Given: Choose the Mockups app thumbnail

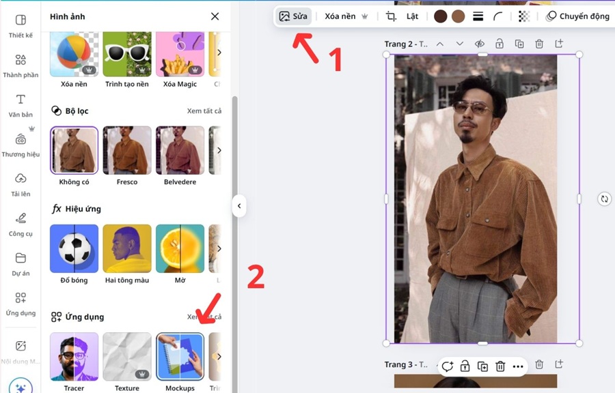Looking at the screenshot, I should pyautogui.click(x=180, y=356).
